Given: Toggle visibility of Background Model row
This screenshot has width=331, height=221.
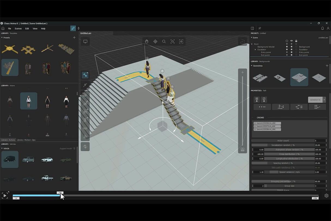Looking at the screenshot, I should tap(291, 47).
